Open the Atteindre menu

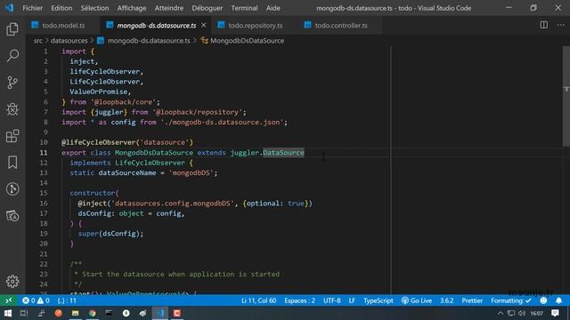169,8
